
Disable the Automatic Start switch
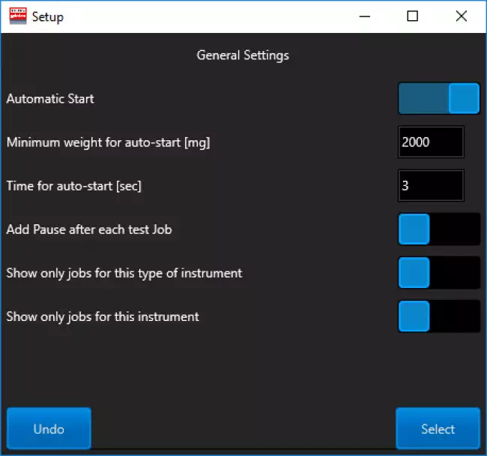coord(438,99)
